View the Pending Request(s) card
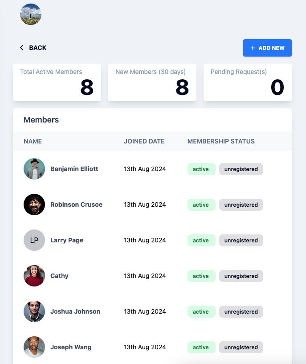 (x=248, y=82)
